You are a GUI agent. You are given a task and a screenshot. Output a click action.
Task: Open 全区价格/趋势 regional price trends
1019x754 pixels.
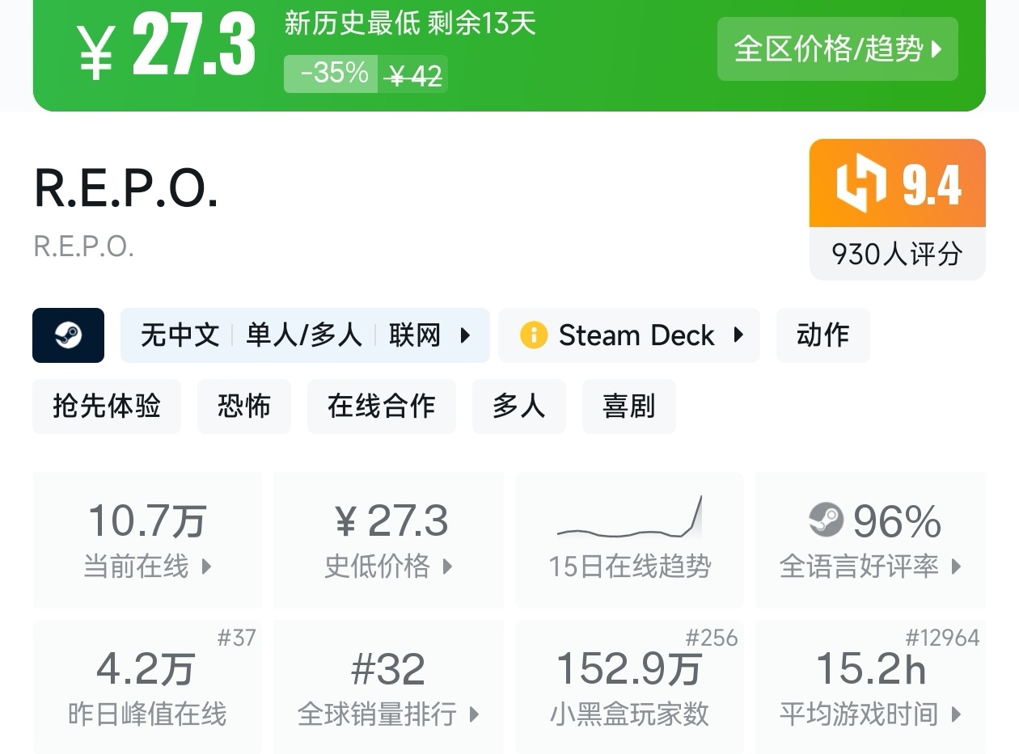(837, 49)
